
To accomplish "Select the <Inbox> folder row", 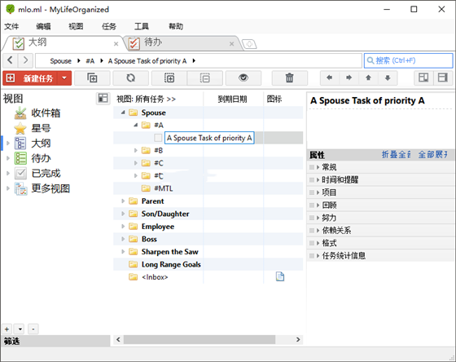I will pos(208,277).
